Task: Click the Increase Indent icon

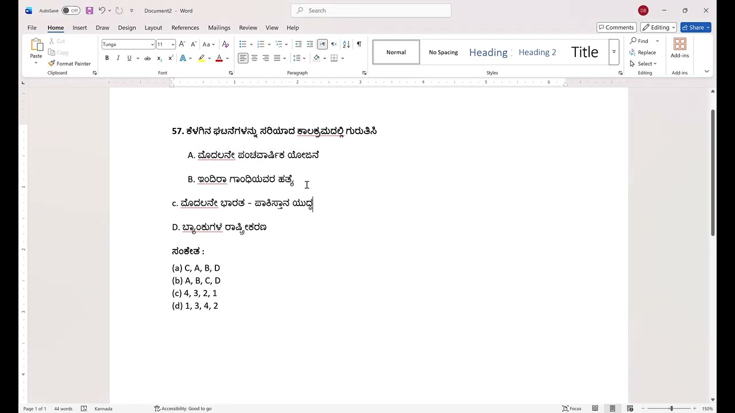Action: 310,44
